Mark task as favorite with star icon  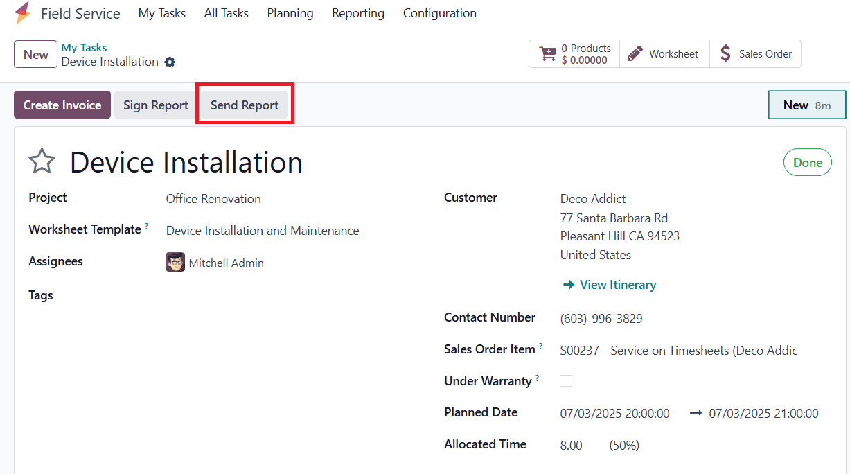tap(42, 162)
